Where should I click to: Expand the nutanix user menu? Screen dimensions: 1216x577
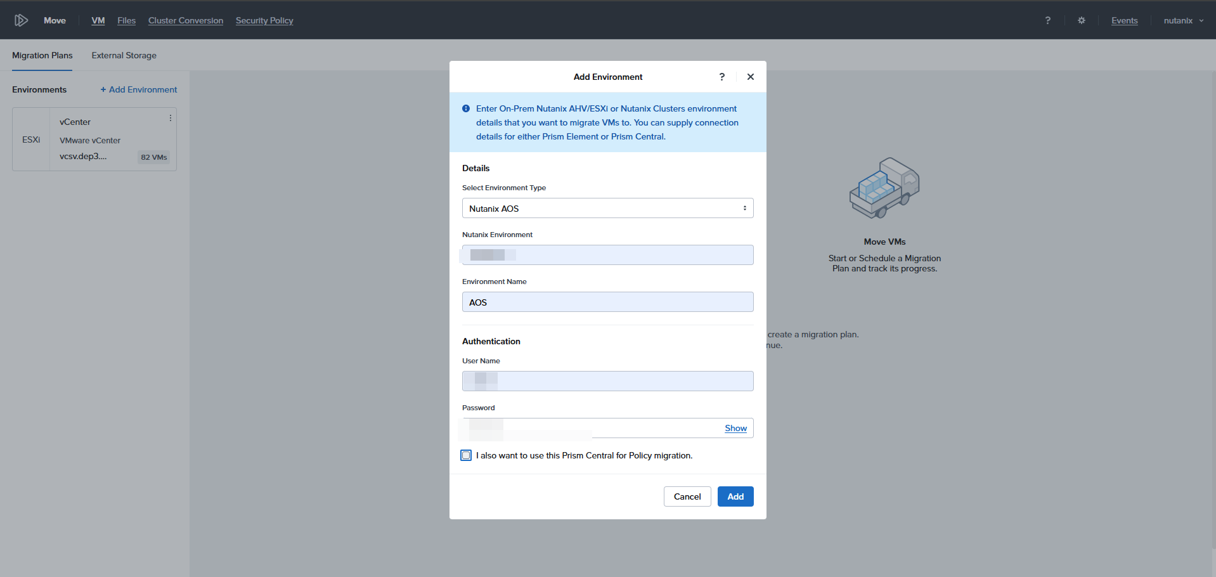pos(1183,20)
